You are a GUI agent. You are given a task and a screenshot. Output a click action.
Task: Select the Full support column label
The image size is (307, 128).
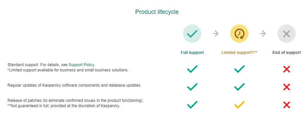coord(192,53)
